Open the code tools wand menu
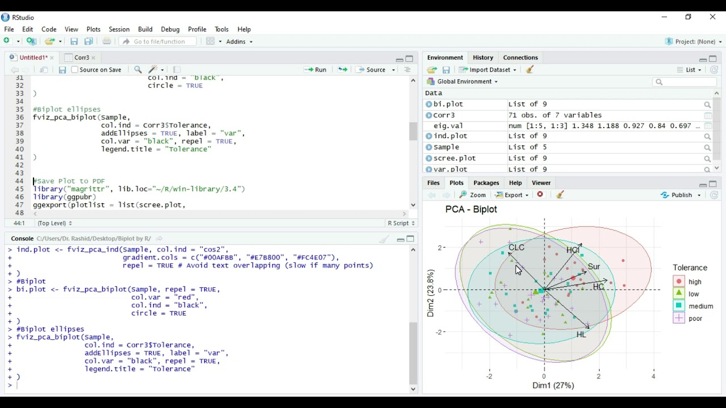 point(156,70)
